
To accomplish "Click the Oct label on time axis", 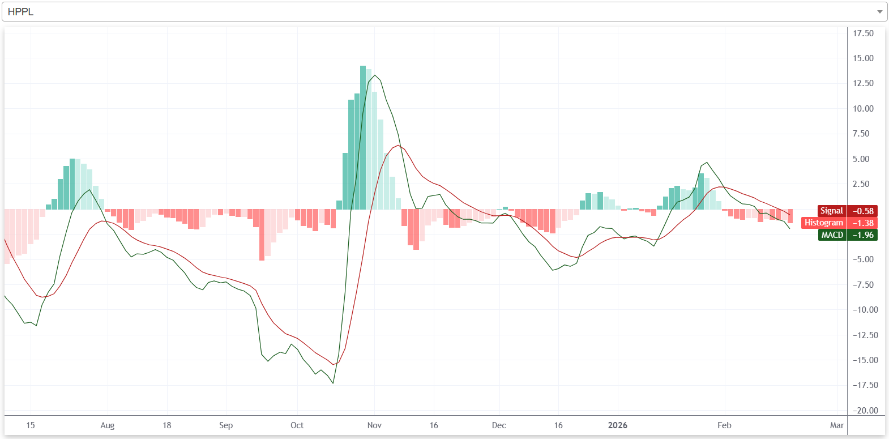I will [x=297, y=425].
